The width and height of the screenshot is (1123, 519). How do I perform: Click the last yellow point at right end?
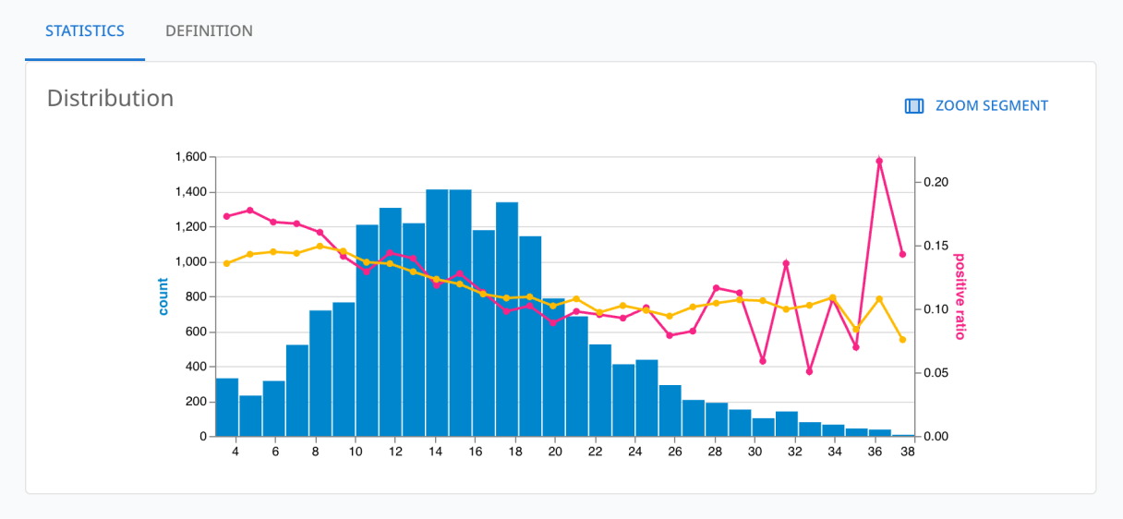click(902, 340)
